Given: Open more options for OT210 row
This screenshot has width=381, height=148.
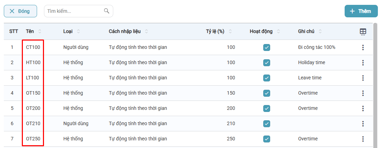Looking at the screenshot, I should (x=363, y=124).
